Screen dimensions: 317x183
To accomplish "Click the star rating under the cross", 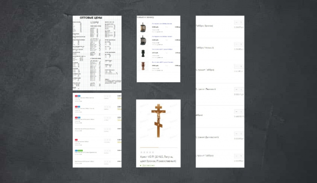I will pos(147,152).
